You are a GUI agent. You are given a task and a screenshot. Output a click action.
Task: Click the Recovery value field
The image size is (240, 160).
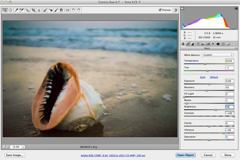click(229, 87)
